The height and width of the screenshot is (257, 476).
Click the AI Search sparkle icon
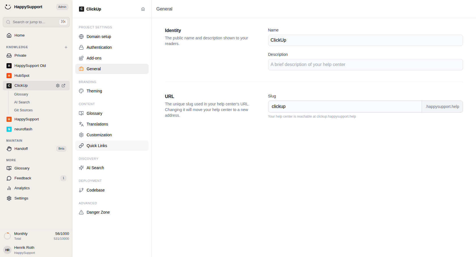pos(81,168)
